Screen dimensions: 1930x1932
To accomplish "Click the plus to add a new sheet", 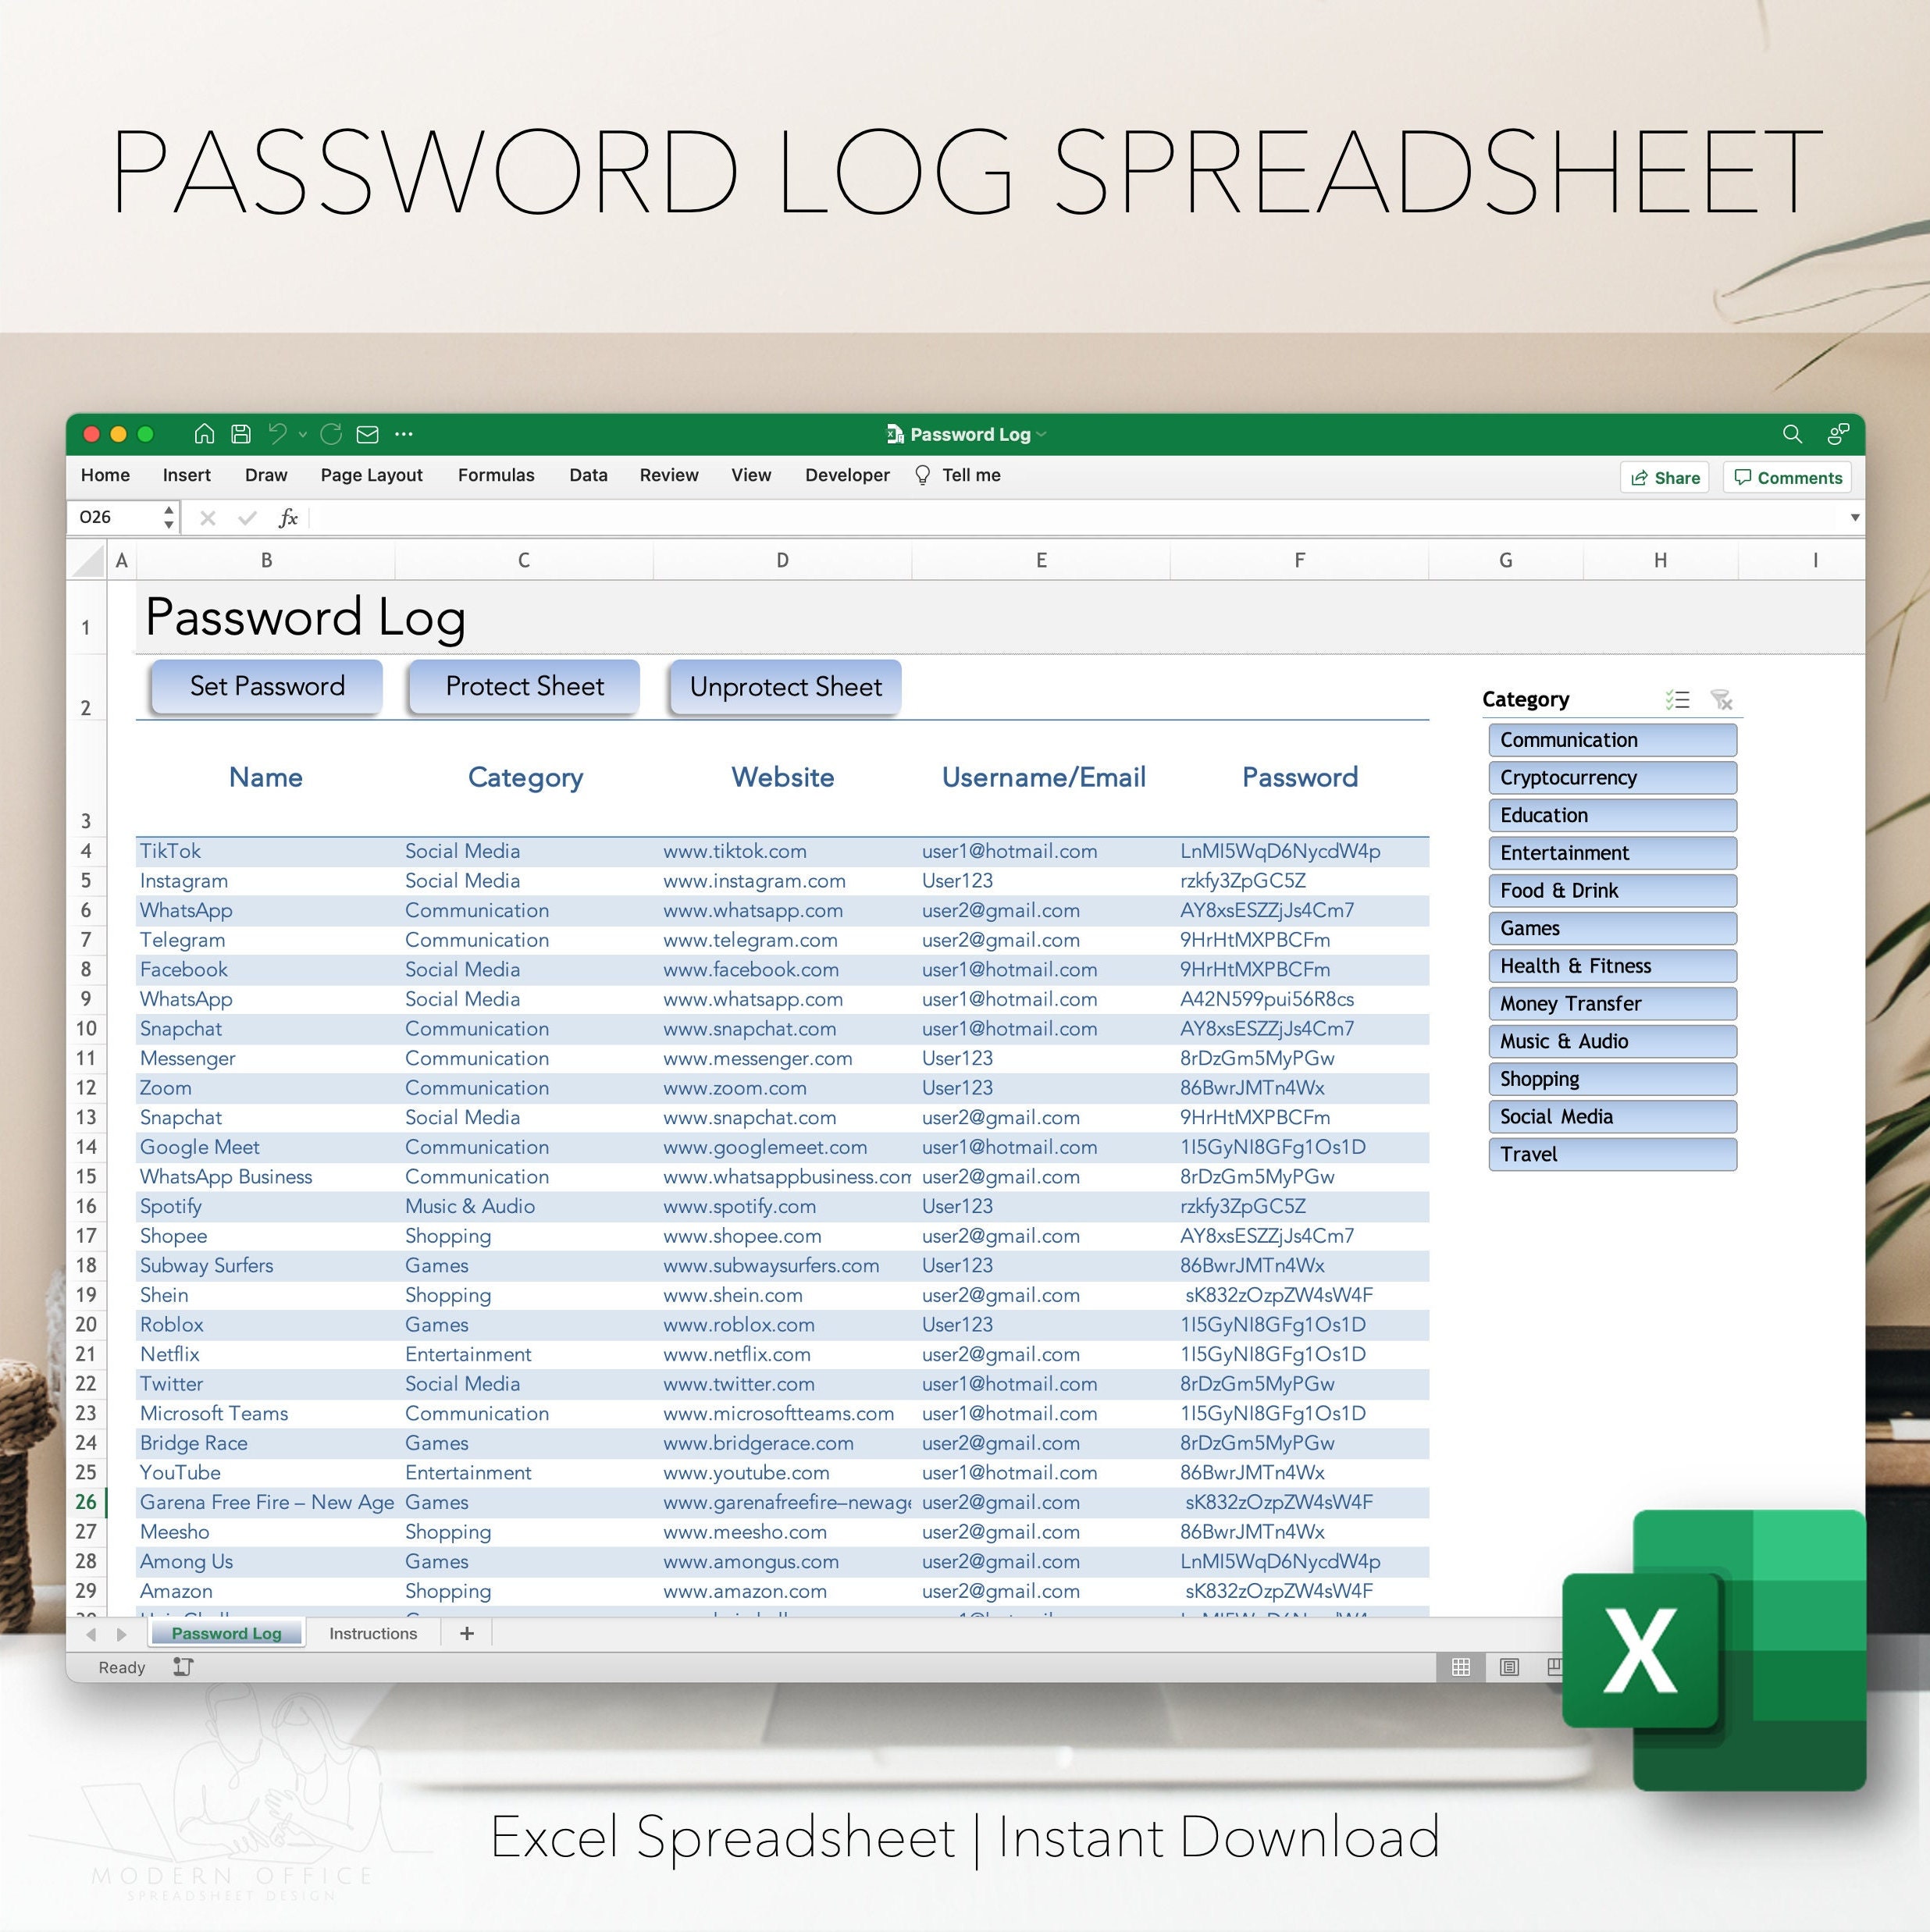I will point(466,1633).
